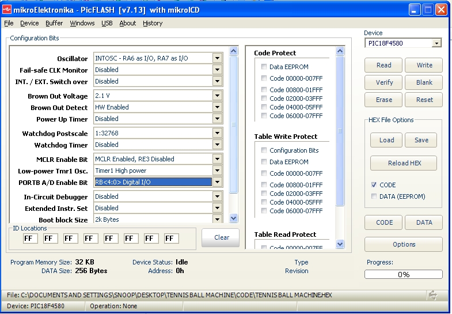Uncheck CODE in HEX File Options

[x=374, y=185]
